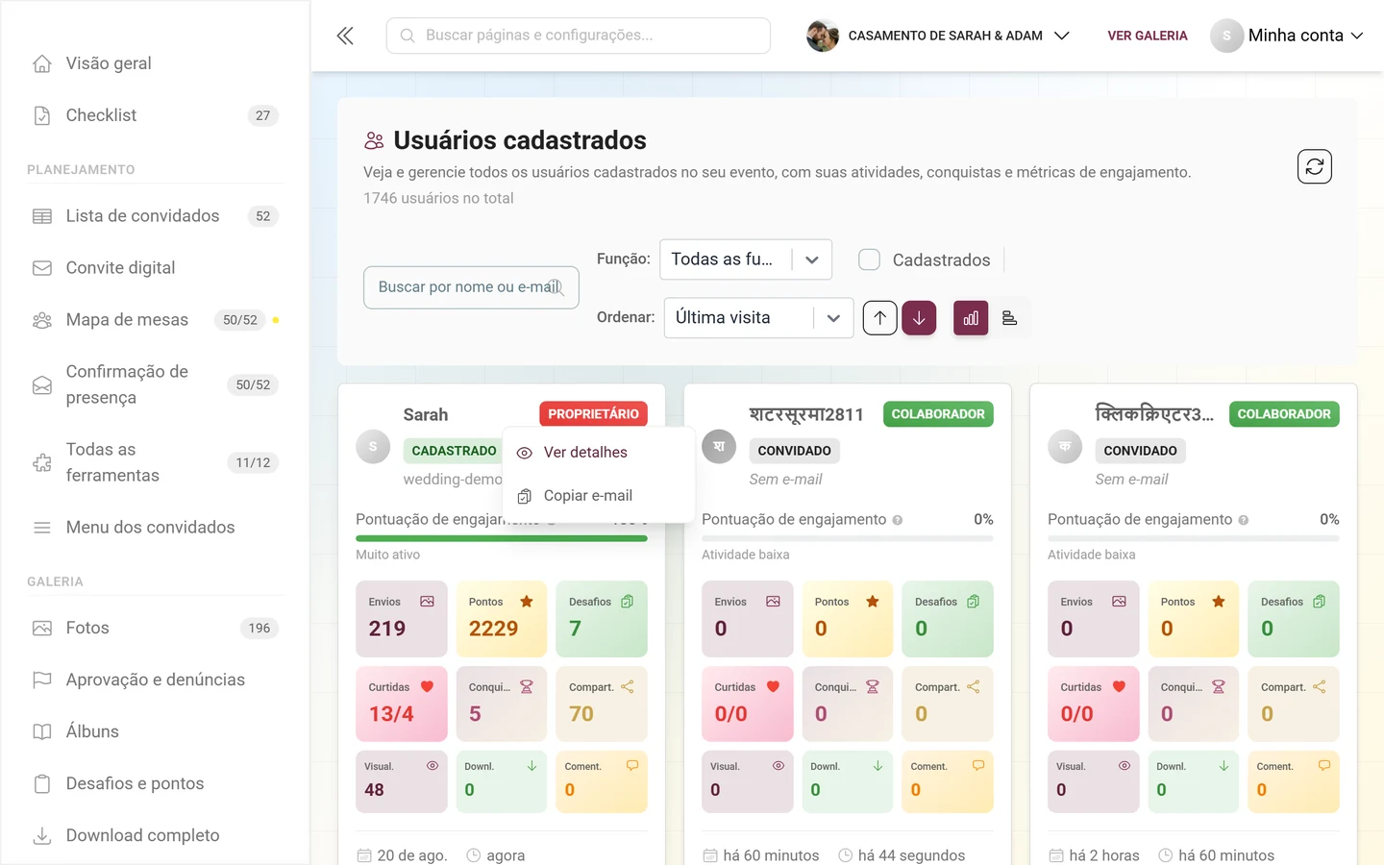Click the event avatar photo in header
Viewport: 1384px width, 865px height.
pyautogui.click(x=823, y=36)
